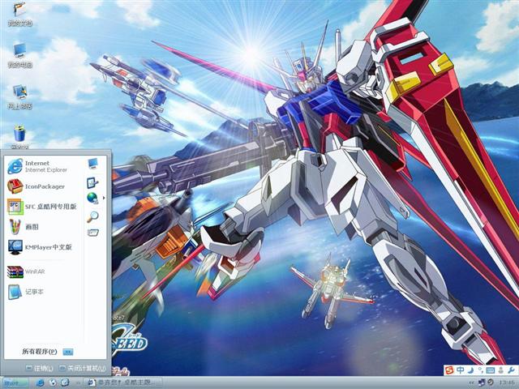
Task: Click the Sogou S logo on the IME bar
Action: point(449,370)
